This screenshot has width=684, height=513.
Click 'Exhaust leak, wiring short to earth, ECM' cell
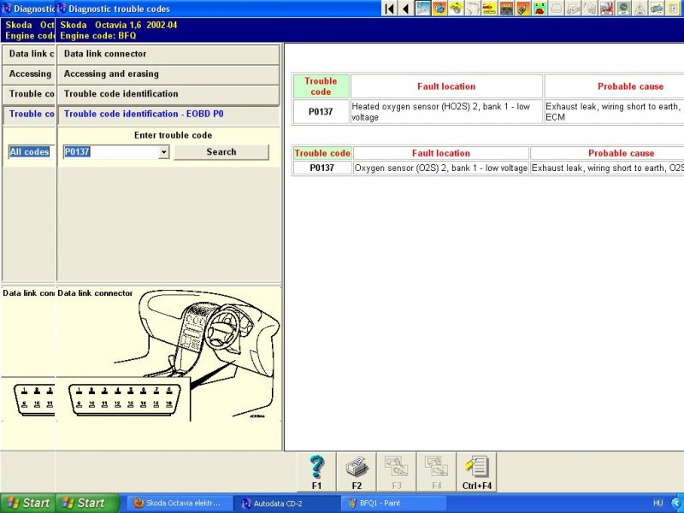tap(614, 112)
